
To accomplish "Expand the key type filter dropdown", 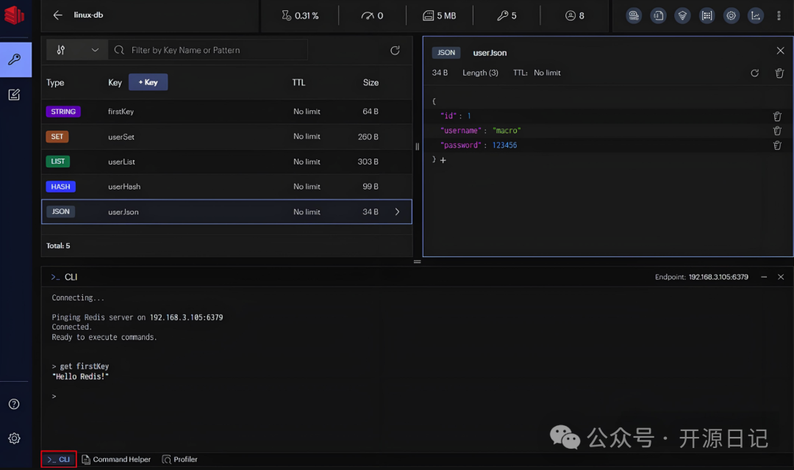I will point(76,50).
